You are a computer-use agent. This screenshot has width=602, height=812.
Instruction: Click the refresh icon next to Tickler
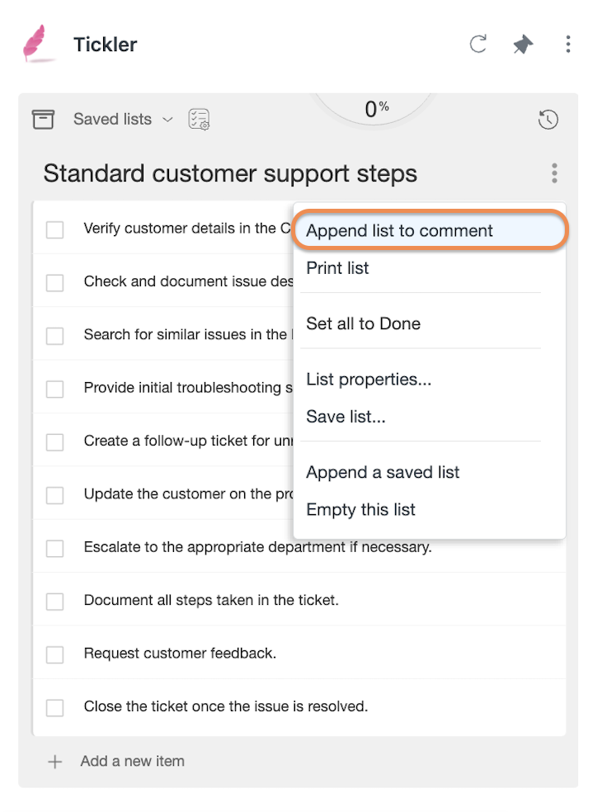point(477,44)
